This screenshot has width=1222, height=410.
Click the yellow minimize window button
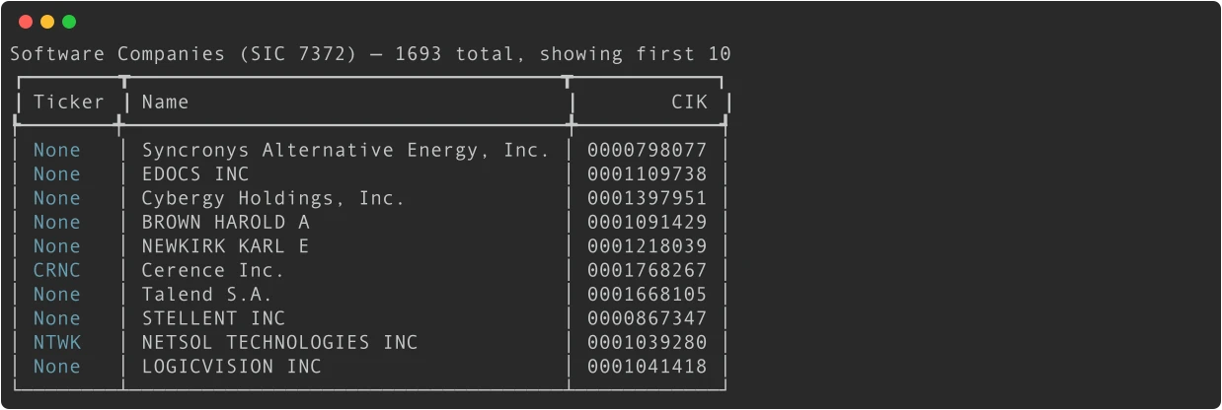(x=47, y=22)
